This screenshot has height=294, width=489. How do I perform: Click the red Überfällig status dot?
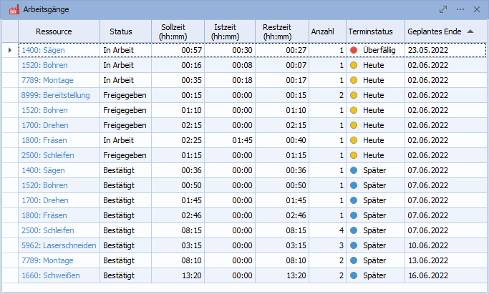[354, 50]
